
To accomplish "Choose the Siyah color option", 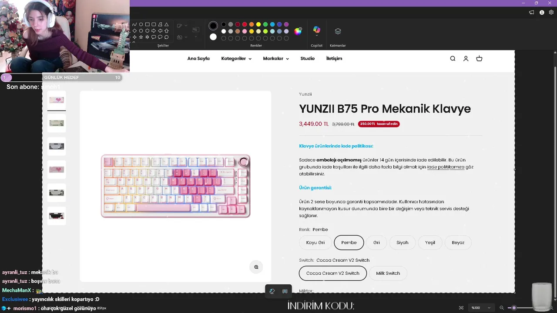I will pos(402,243).
